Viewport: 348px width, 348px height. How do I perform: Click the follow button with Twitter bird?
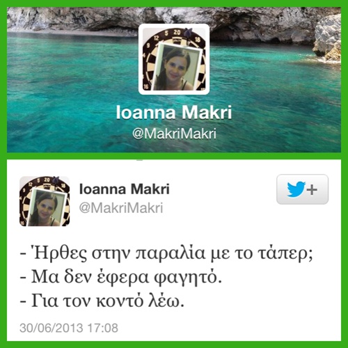click(302, 189)
